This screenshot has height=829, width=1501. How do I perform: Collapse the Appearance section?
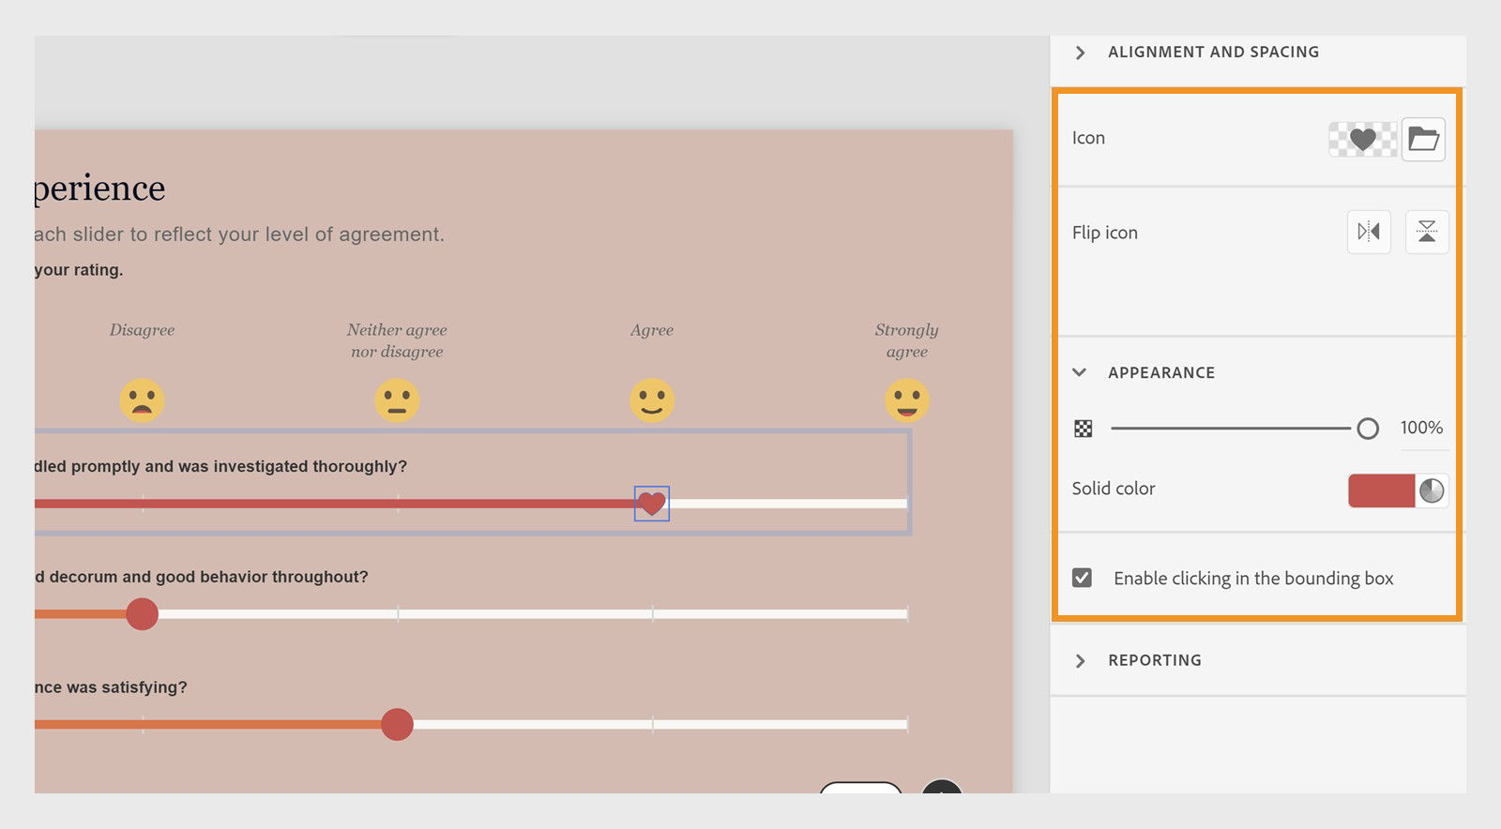(1080, 372)
